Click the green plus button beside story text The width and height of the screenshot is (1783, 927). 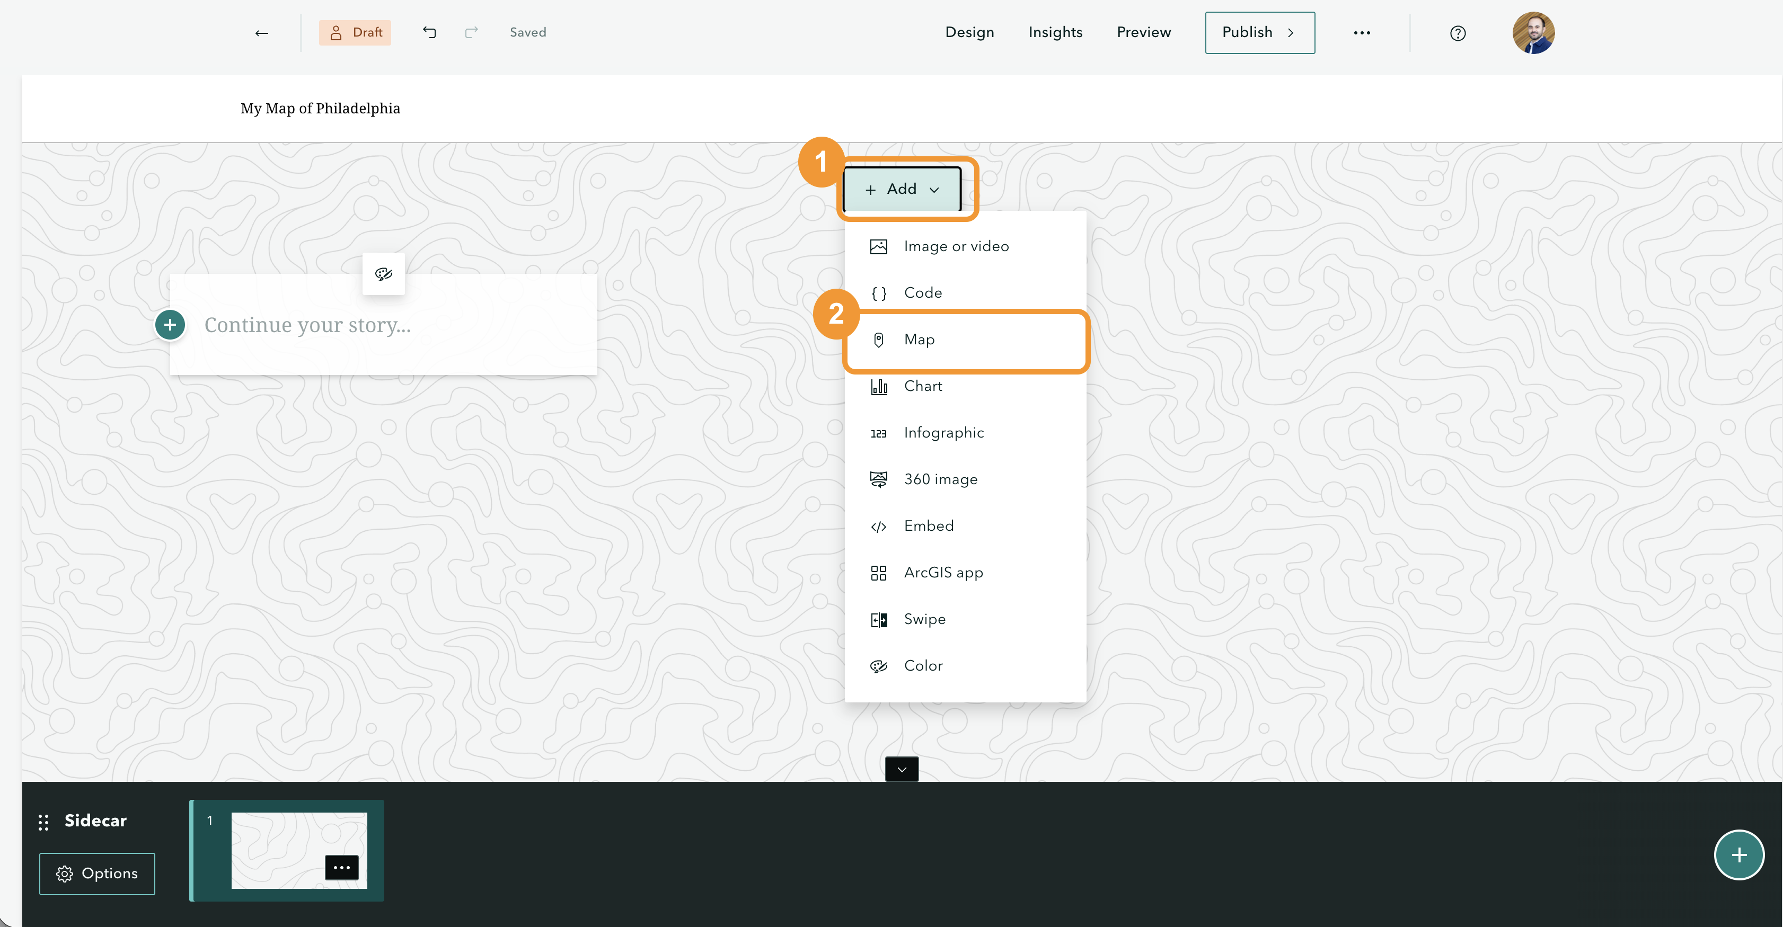(x=170, y=324)
